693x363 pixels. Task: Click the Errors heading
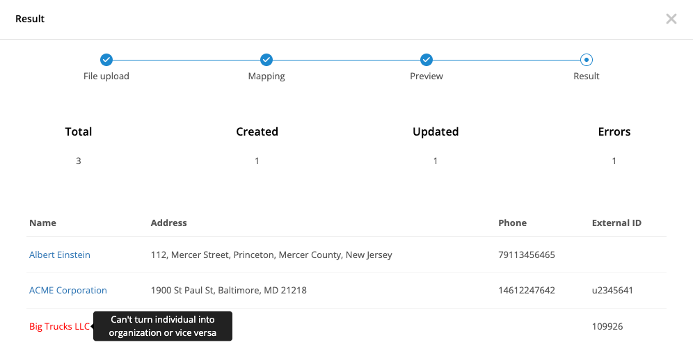614,131
